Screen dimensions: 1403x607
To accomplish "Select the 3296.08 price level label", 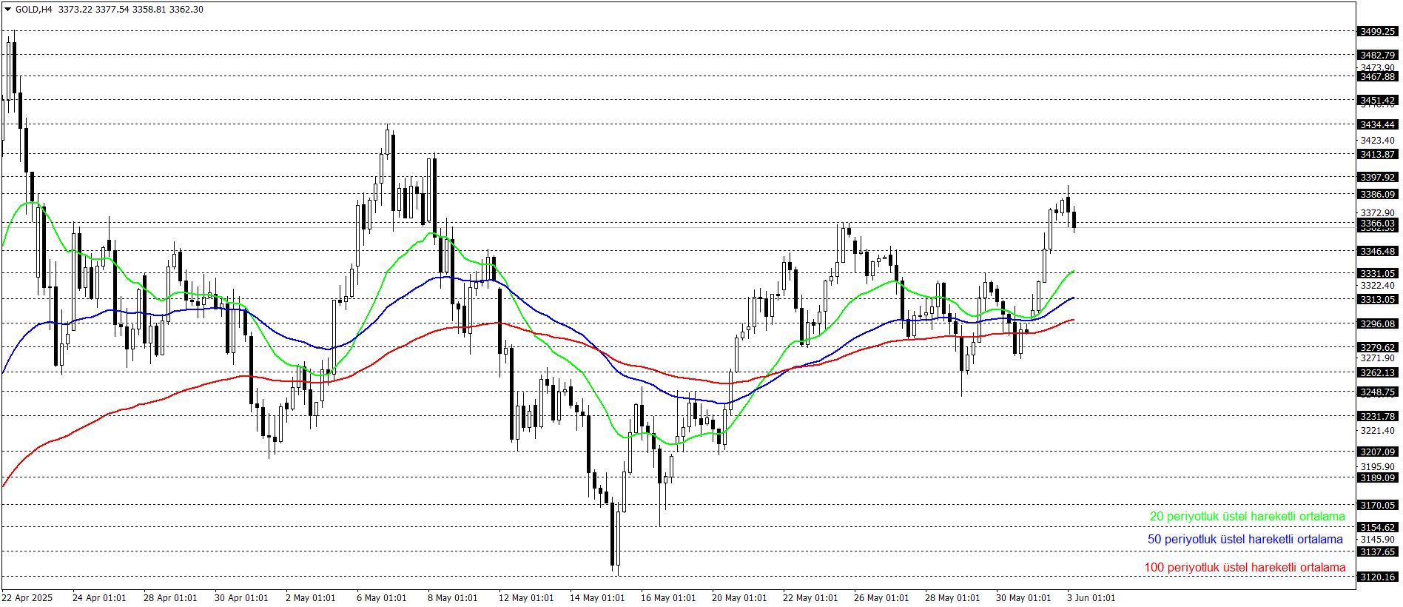I will coord(1377,323).
